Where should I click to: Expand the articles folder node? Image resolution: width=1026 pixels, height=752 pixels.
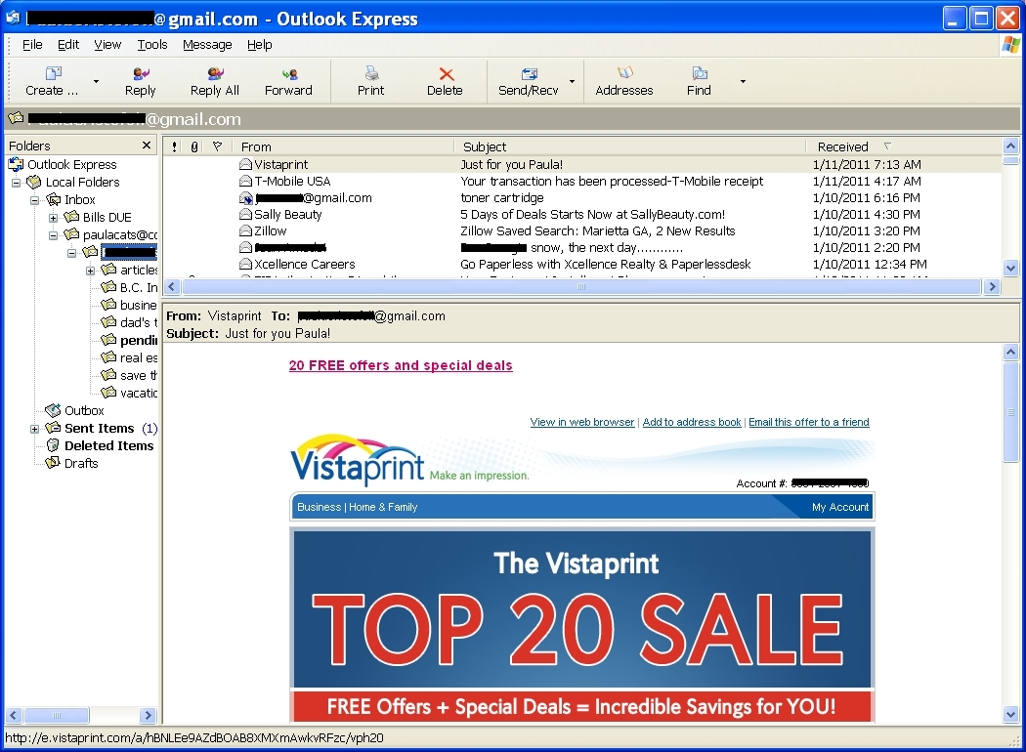tap(90, 271)
